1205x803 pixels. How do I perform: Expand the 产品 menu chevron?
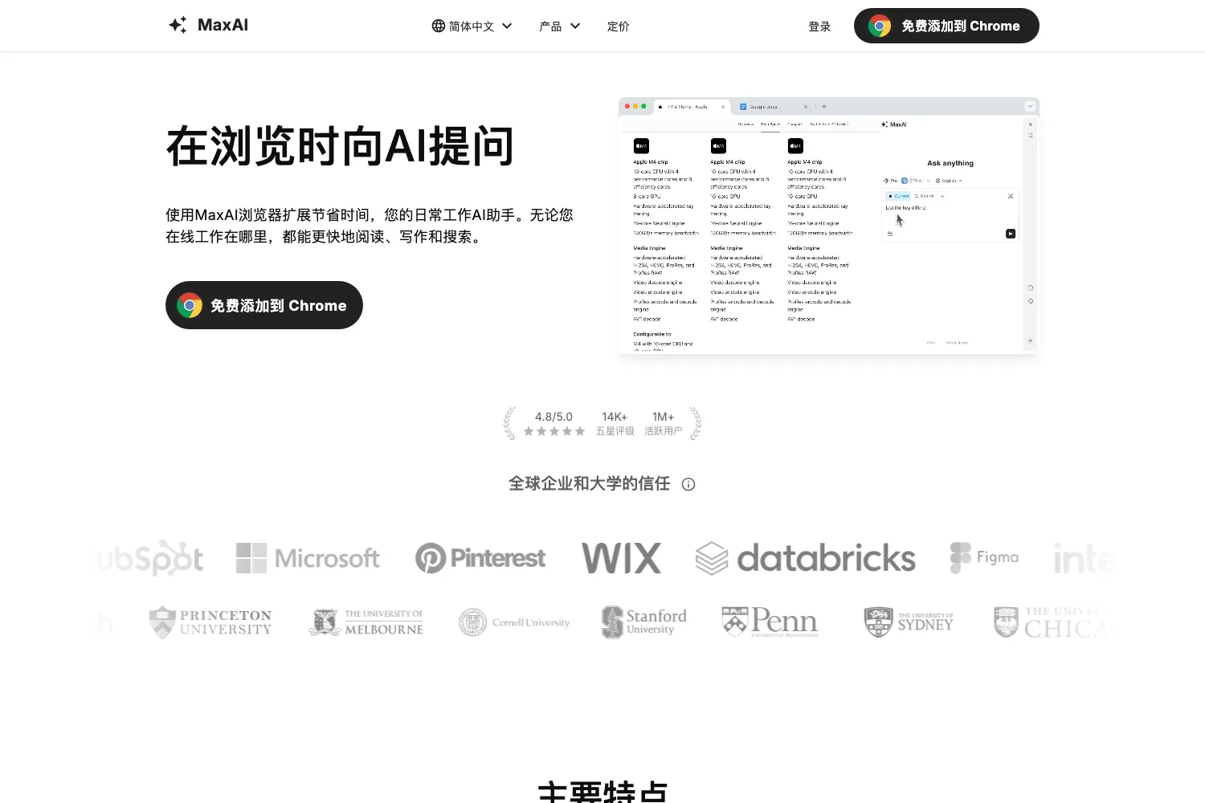[575, 26]
